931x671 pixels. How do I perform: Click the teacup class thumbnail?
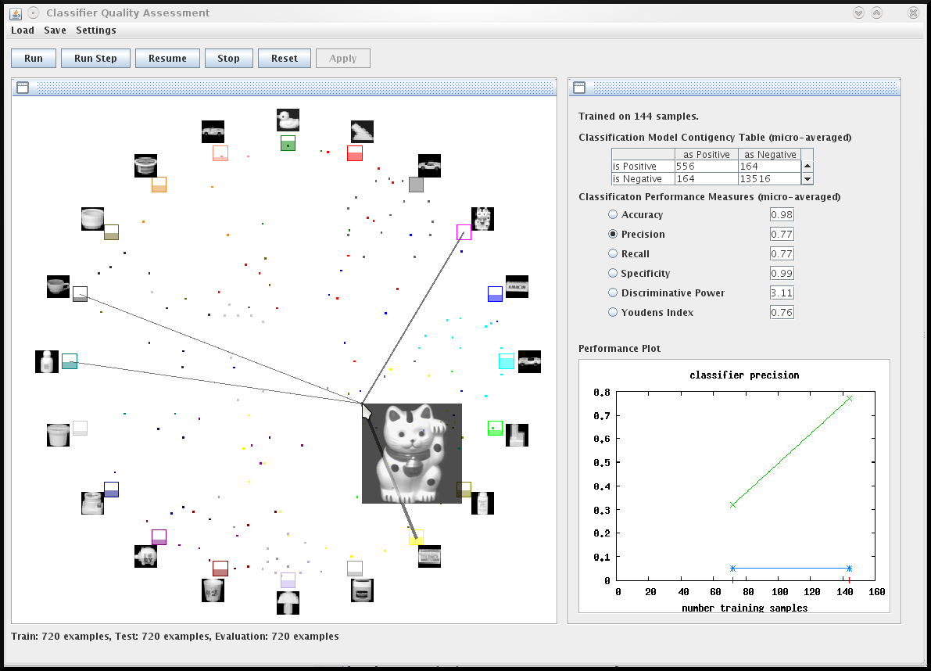[58, 286]
